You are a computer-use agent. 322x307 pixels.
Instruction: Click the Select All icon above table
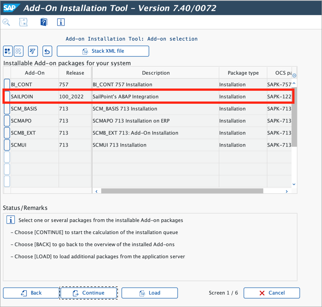[x=8, y=51]
